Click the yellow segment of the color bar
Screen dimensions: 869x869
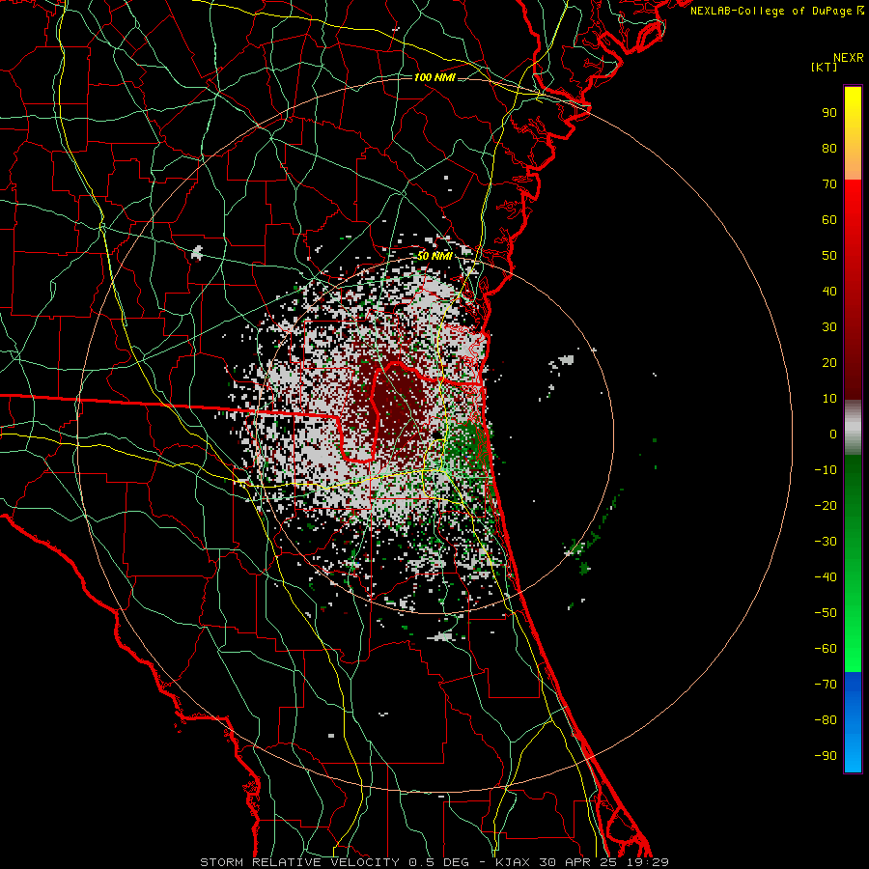point(853,133)
